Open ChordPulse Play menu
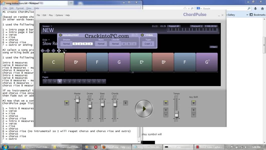This screenshot has height=150, width=266. click(51, 15)
